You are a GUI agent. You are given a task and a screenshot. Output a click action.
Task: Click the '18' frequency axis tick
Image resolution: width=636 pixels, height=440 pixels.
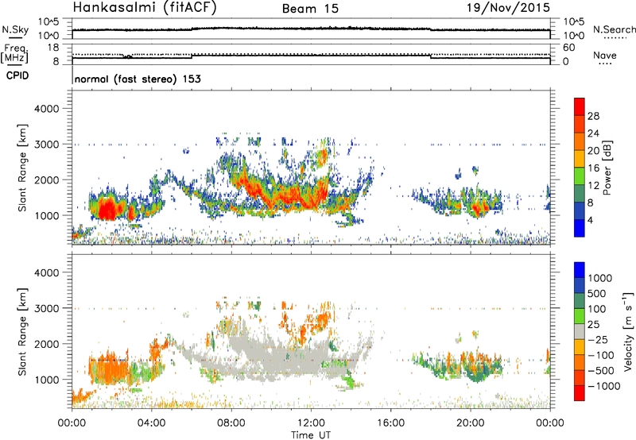(53, 47)
